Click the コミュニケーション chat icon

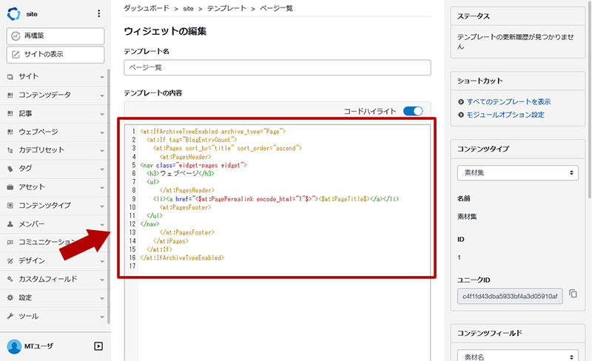pos(10,242)
